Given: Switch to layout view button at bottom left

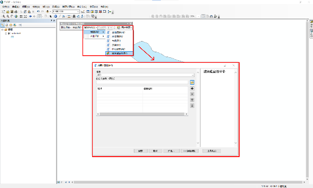Looking at the screenshot, I should [62, 182].
